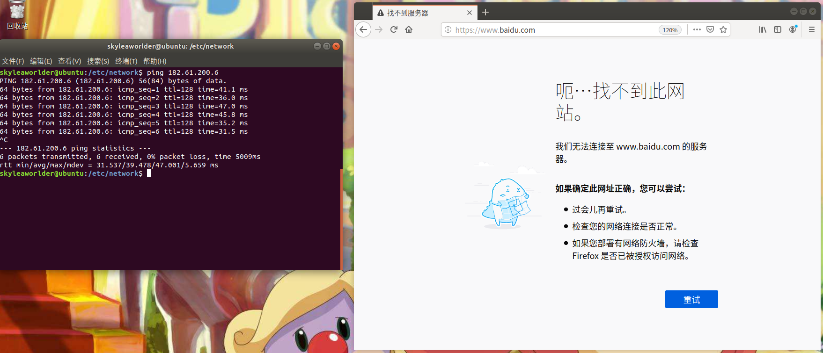The width and height of the screenshot is (823, 353).
Task: Minimize the Firefox window
Action: [794, 11]
